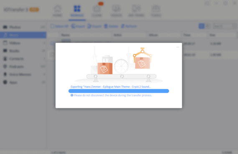The height and width of the screenshot is (154, 238).
Task: Sort by the Time column header
Action: point(187,35)
